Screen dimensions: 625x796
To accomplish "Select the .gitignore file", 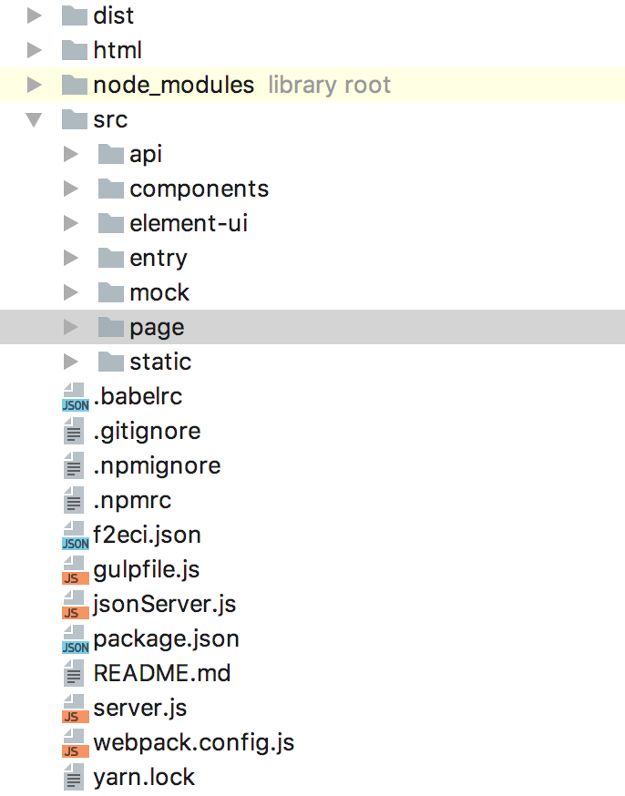I will [146, 431].
